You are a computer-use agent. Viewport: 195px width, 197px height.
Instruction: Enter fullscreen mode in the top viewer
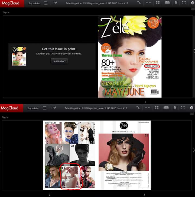pyautogui.click(x=184, y=3)
